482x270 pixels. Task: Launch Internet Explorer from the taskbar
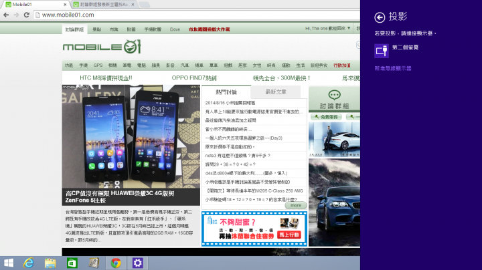pyautogui.click(x=29, y=263)
